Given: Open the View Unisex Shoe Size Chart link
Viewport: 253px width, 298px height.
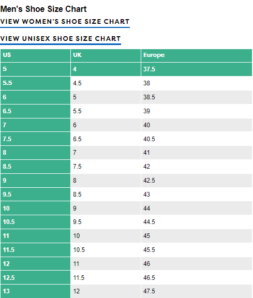Looking at the screenshot, I should pyautogui.click(x=61, y=39).
